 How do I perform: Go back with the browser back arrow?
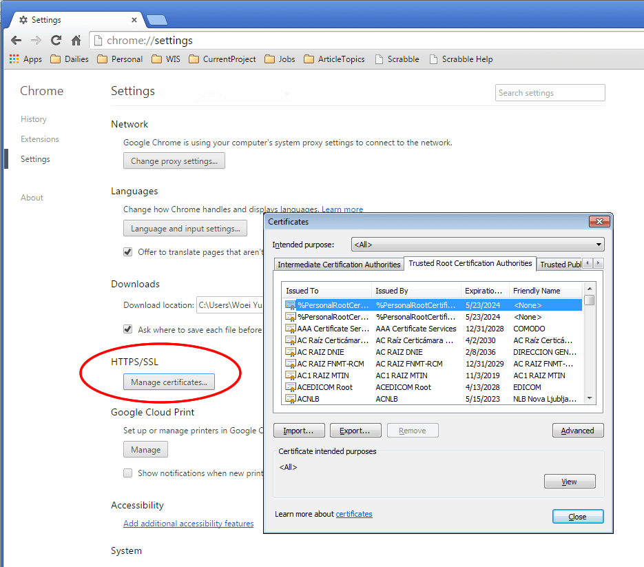pyautogui.click(x=16, y=40)
